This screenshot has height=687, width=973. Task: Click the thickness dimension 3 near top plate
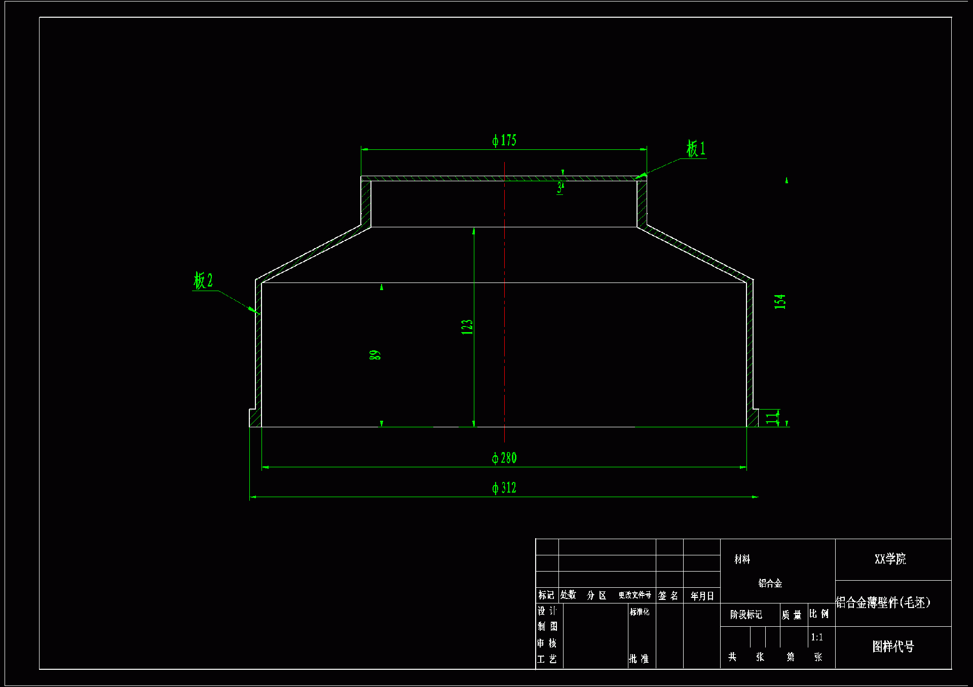pyautogui.click(x=560, y=188)
